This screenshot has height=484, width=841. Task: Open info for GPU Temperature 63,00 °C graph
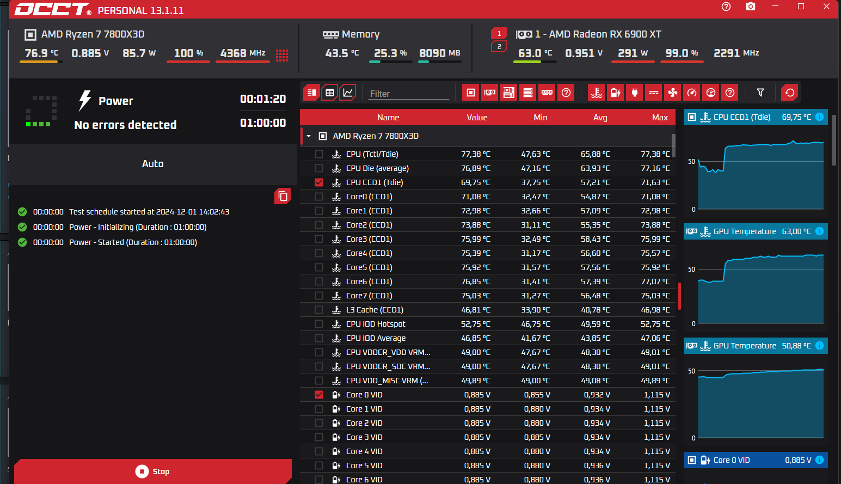820,231
